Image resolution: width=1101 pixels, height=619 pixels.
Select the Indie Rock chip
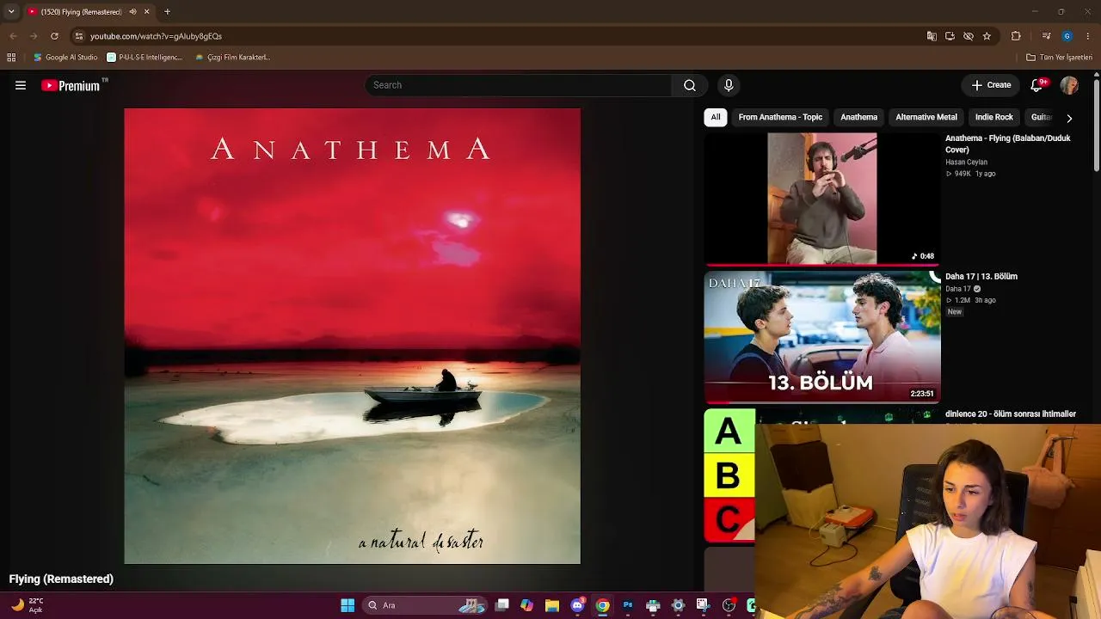coord(994,117)
